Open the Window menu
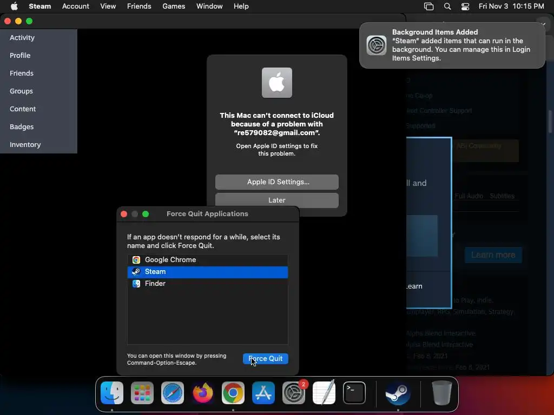Viewport: 554px width, 415px height. pos(209,6)
